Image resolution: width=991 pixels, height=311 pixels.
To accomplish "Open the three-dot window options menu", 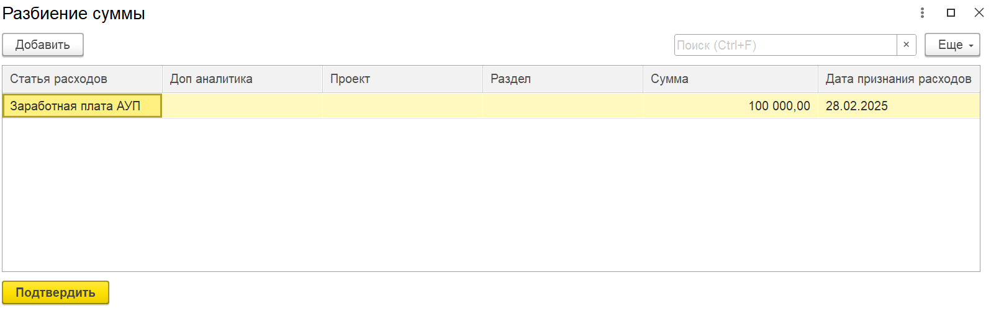I will [922, 12].
